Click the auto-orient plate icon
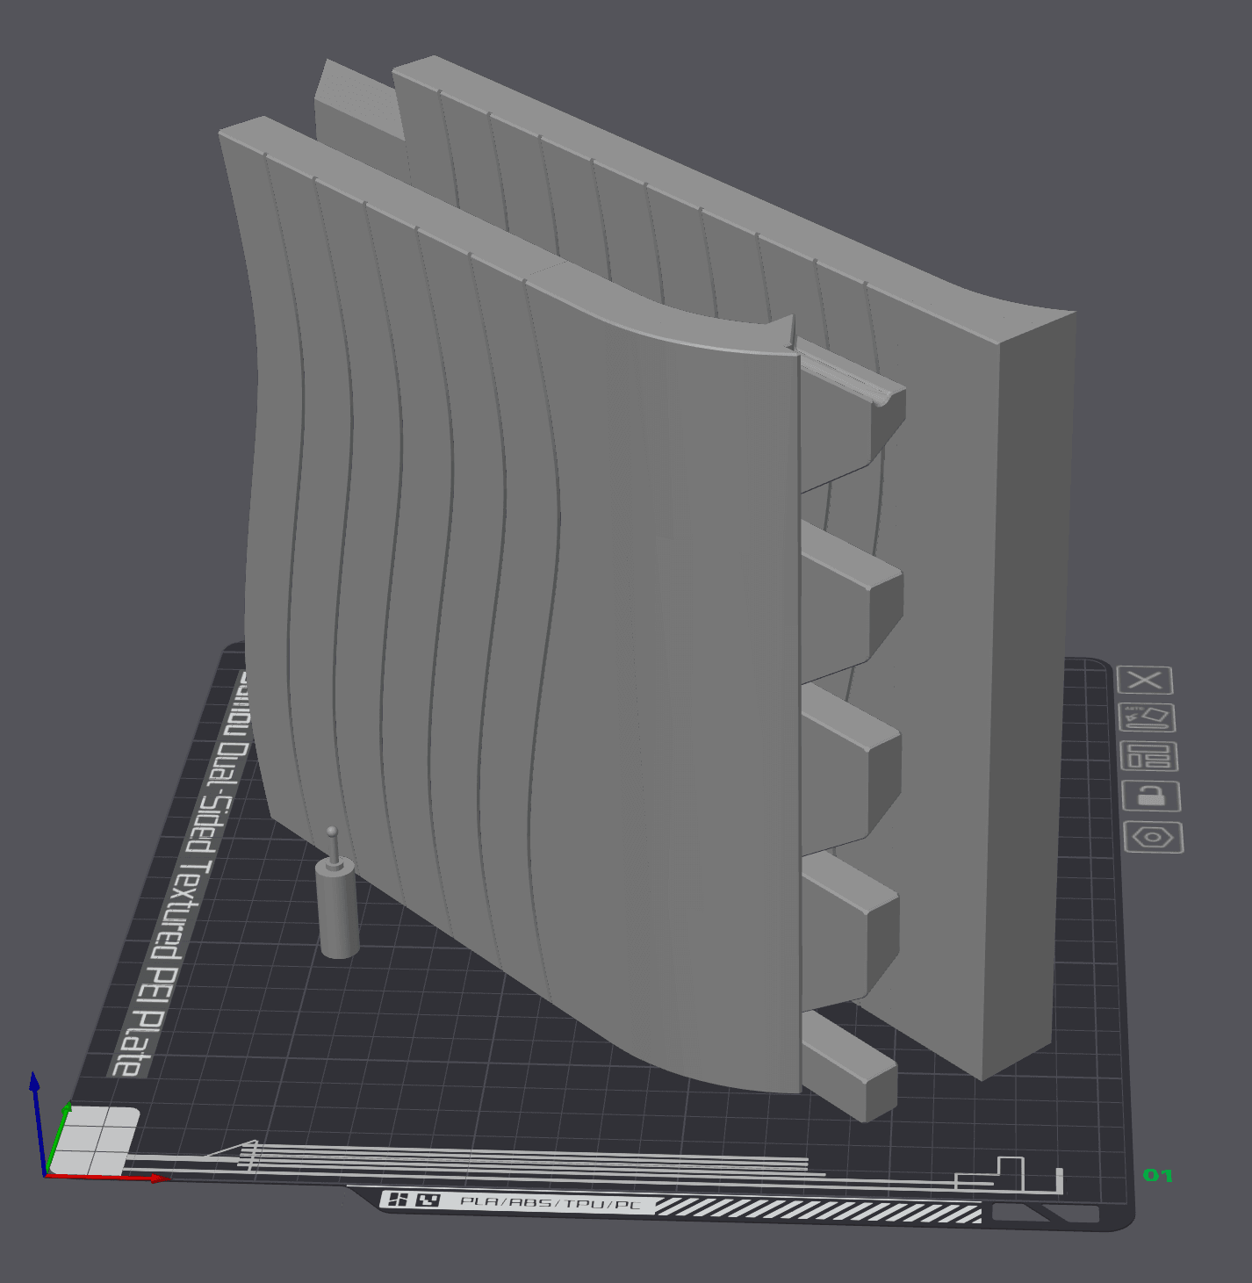 (1148, 717)
